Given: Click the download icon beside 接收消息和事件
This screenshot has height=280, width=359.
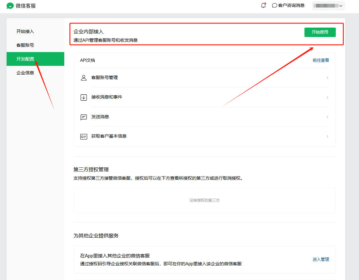Looking at the screenshot, I should click(84, 97).
